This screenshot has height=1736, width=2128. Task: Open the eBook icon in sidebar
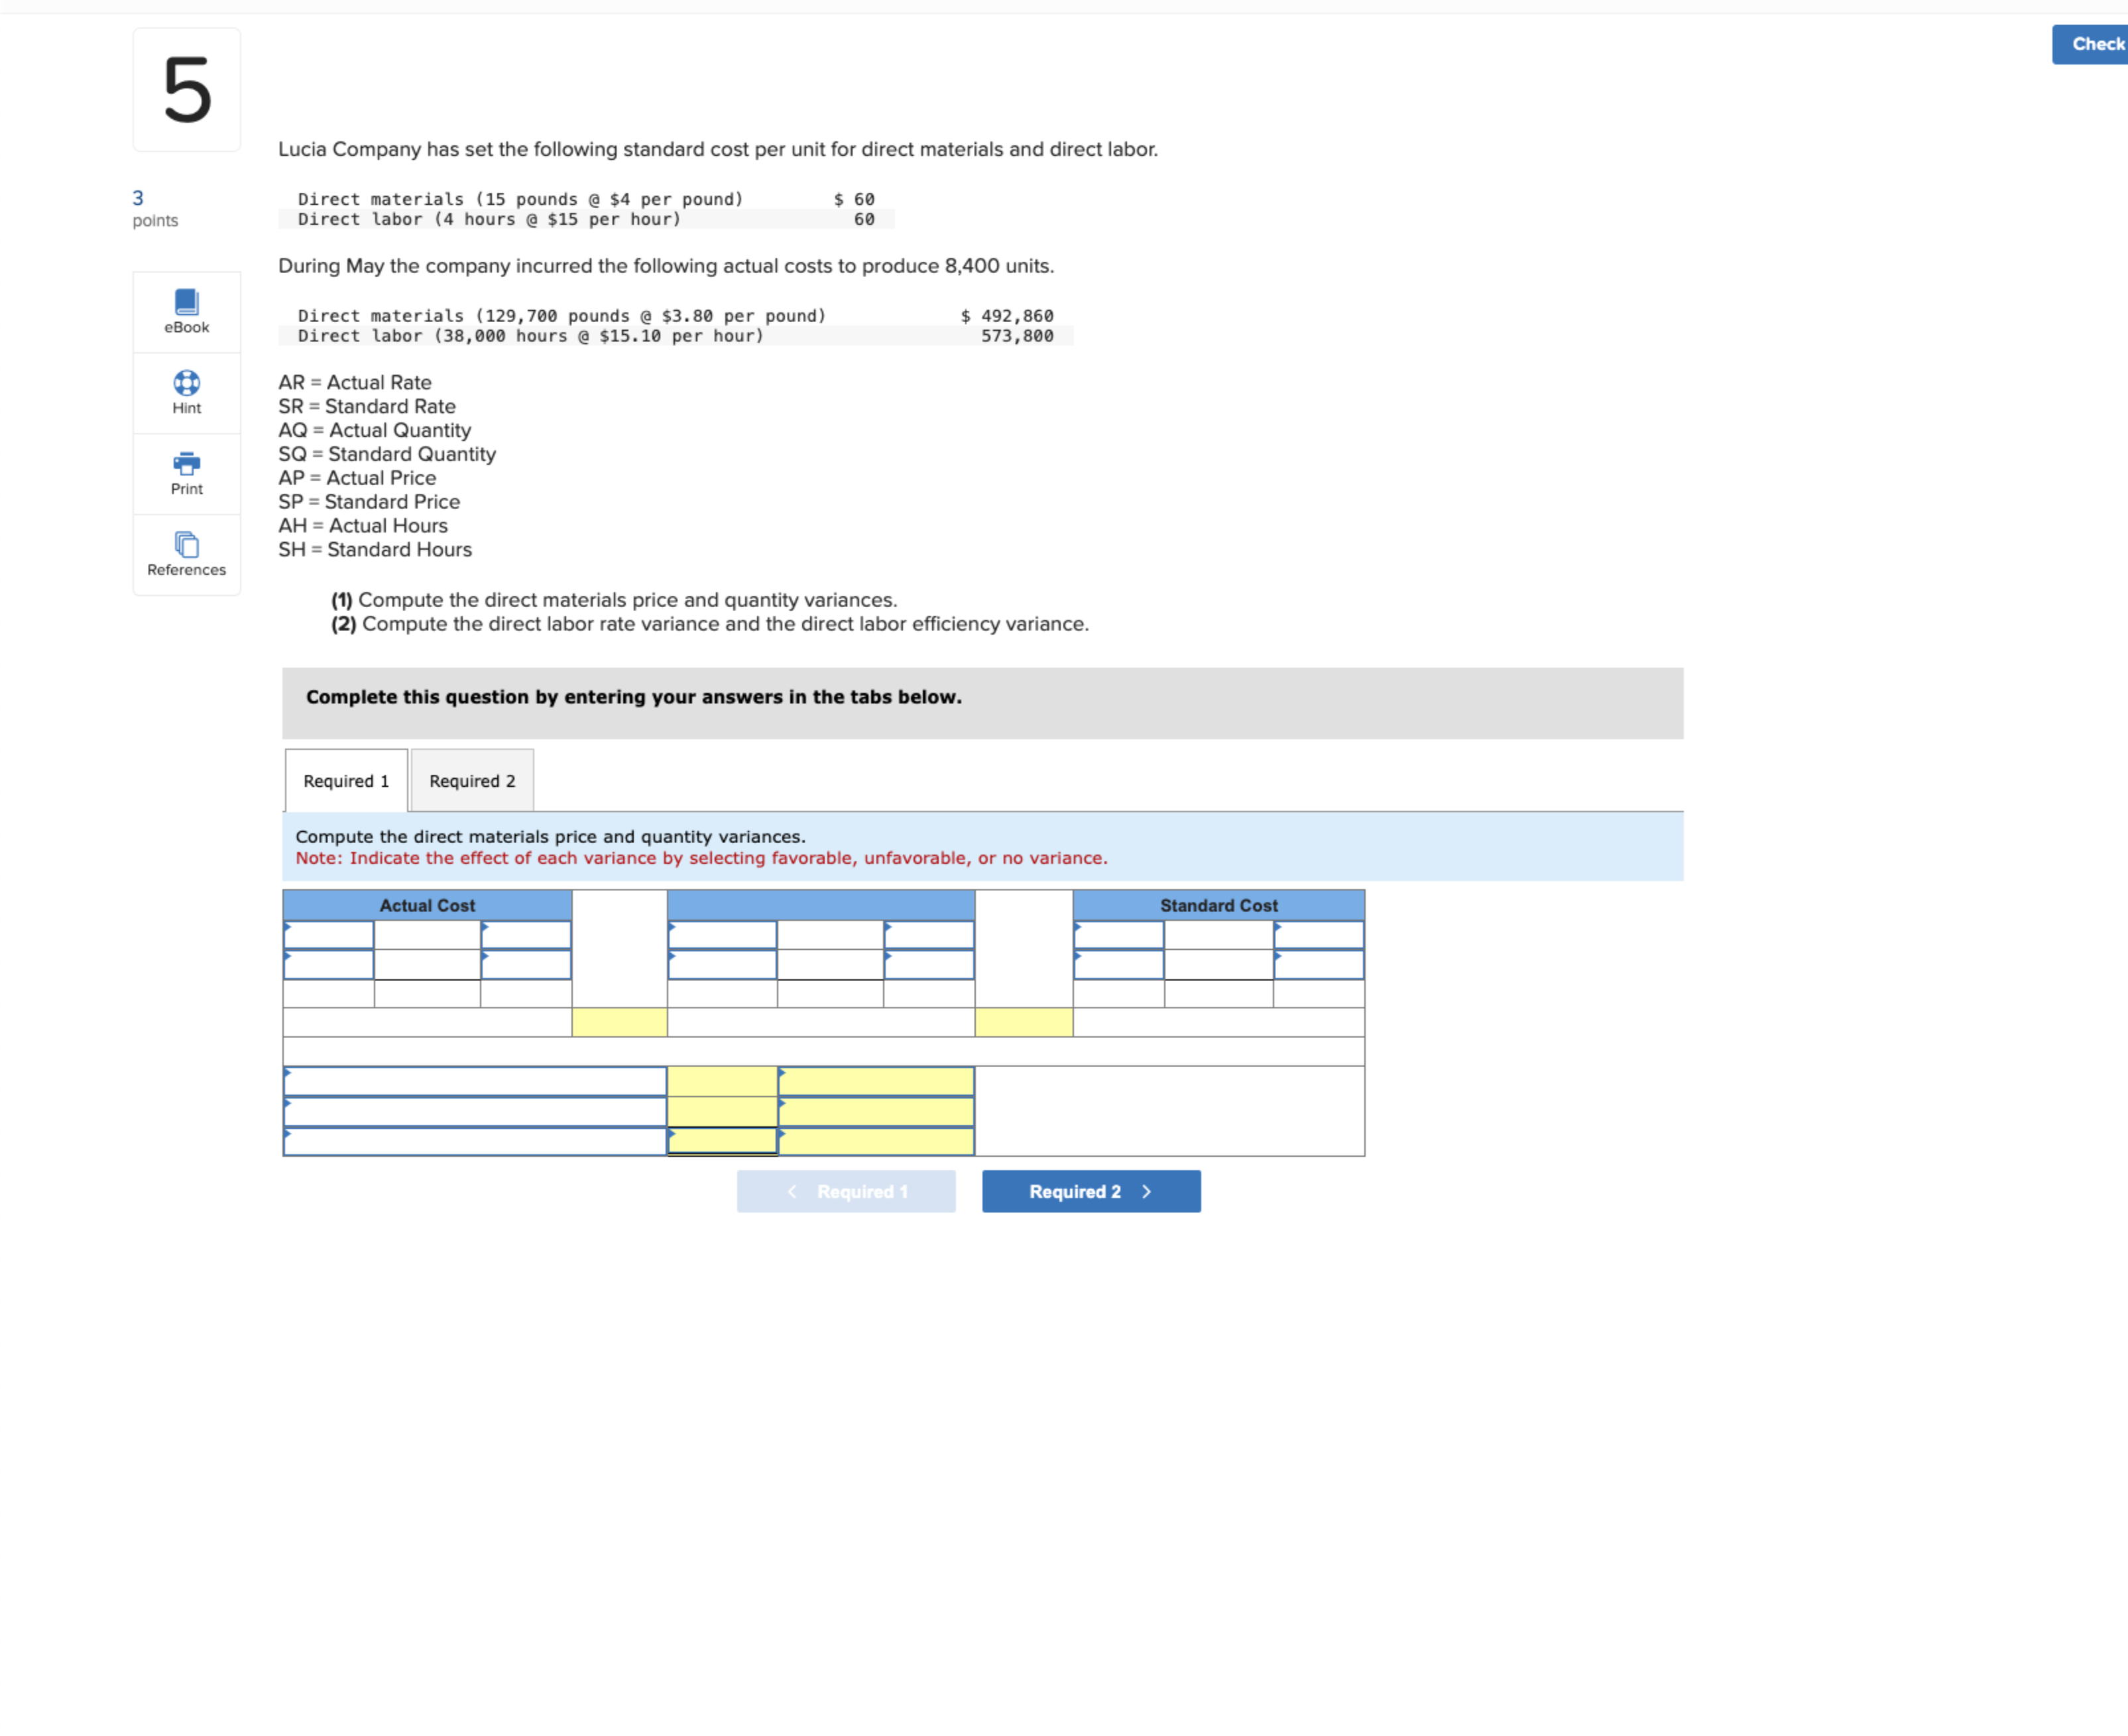pyautogui.click(x=186, y=301)
